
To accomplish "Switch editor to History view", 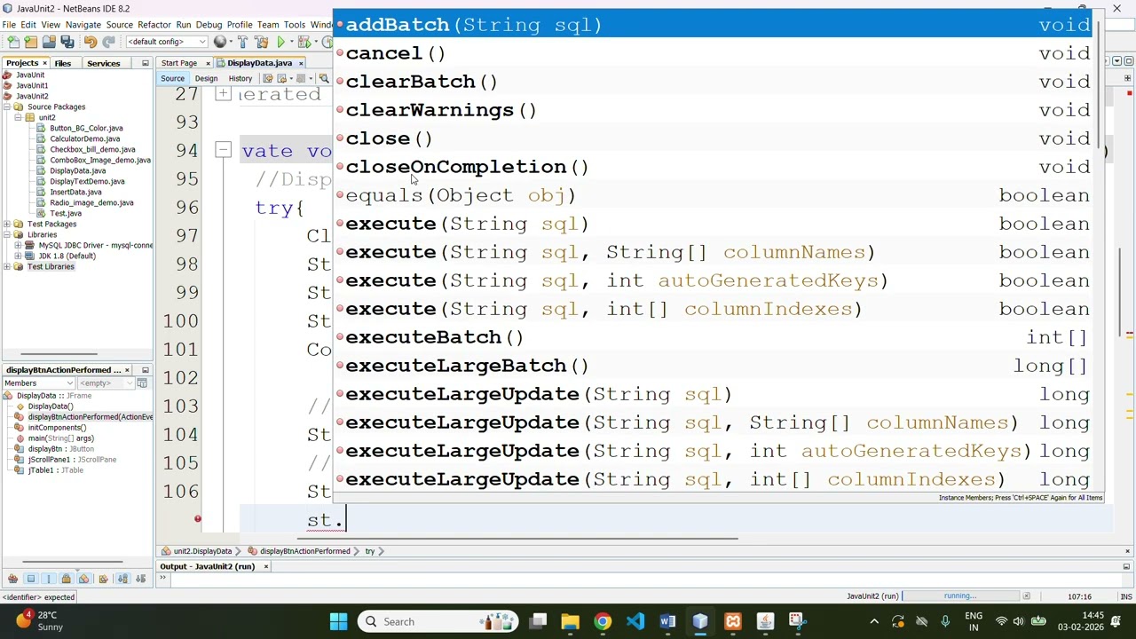I will coord(240,79).
